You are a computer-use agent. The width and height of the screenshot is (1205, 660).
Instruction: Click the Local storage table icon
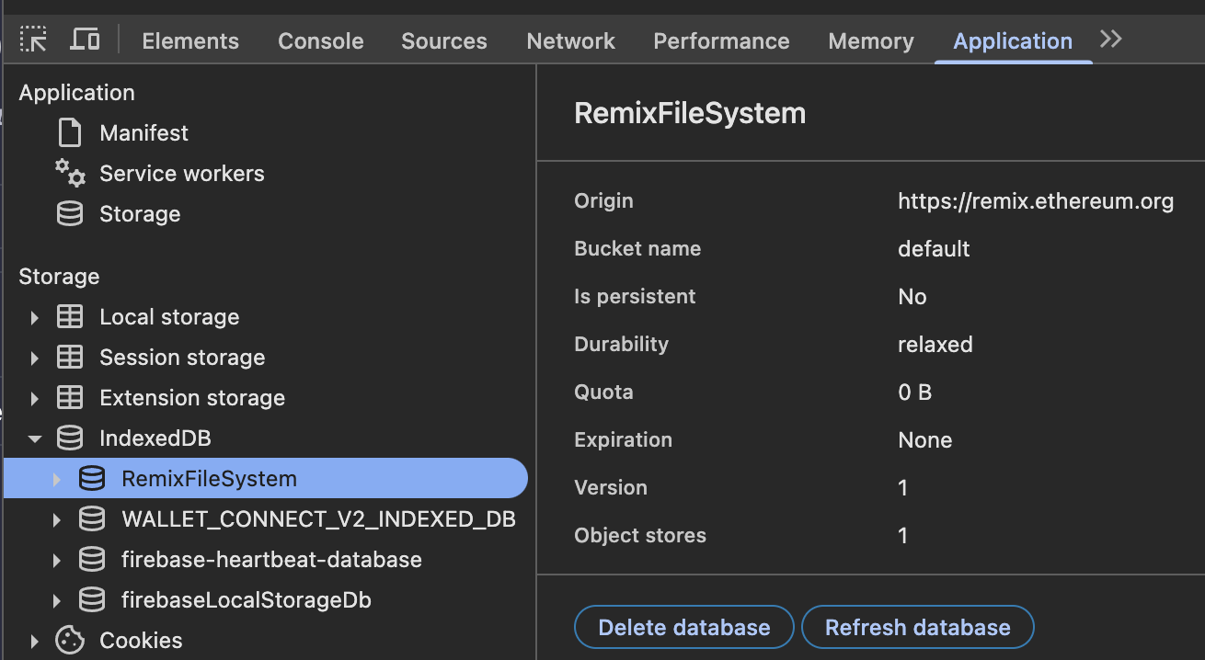pyautogui.click(x=70, y=317)
